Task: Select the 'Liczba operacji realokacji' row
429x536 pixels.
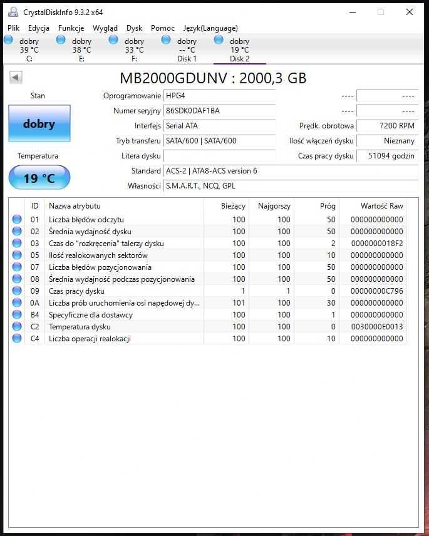Action: [208, 338]
